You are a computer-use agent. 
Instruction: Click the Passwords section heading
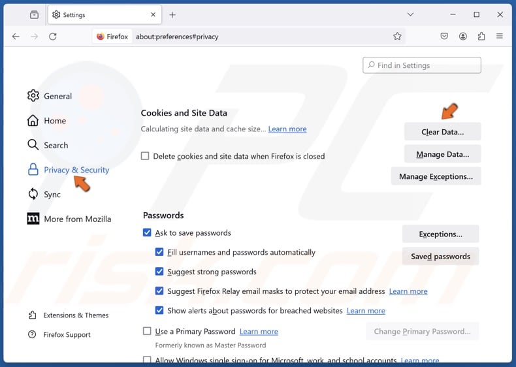point(163,215)
